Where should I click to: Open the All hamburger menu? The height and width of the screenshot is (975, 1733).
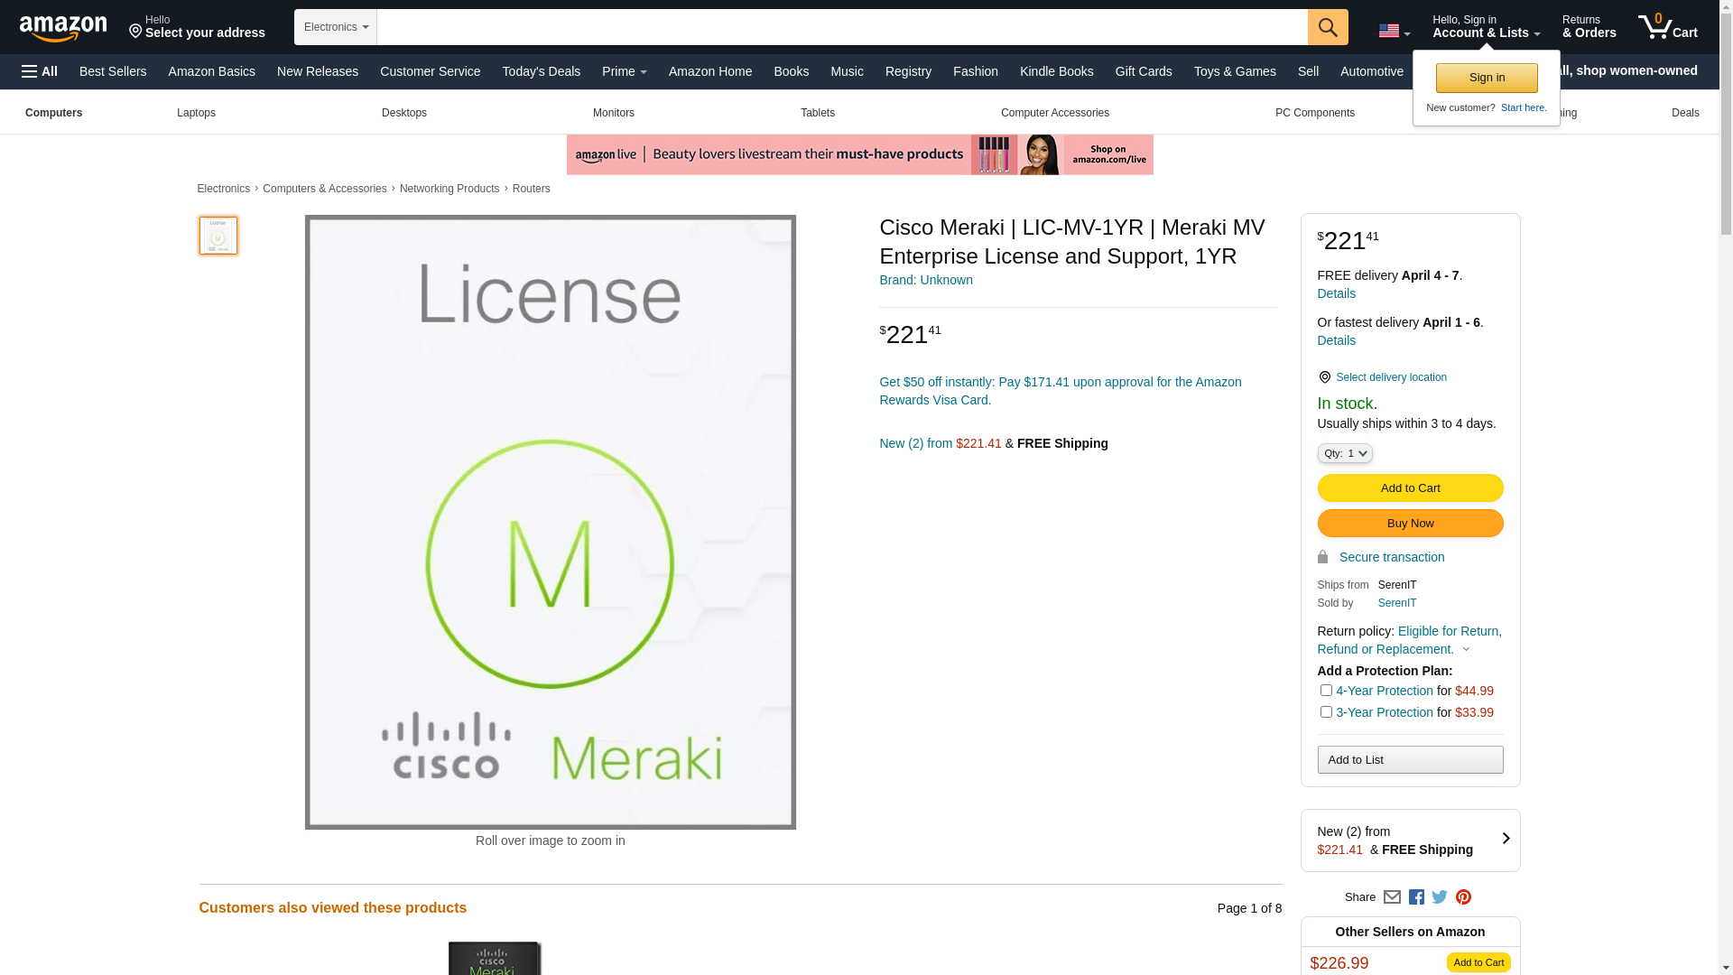coord(40,71)
